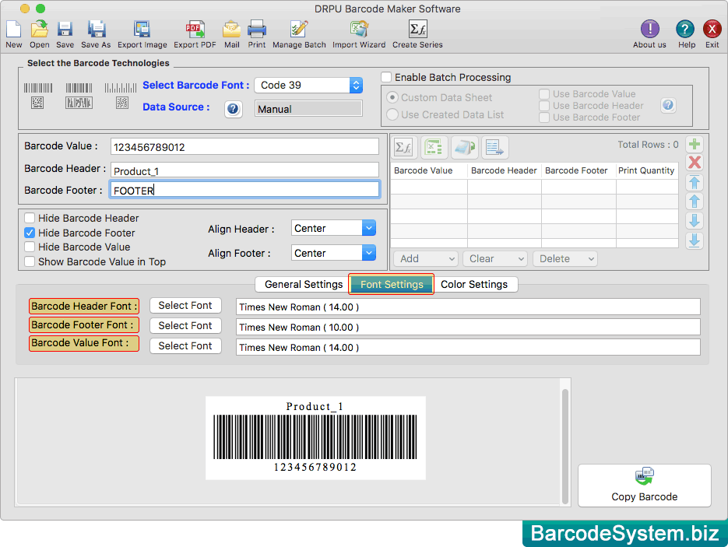Toggle Hide Barcode Value checkbox
Image resolution: width=728 pixels, height=547 pixels.
click(30, 247)
